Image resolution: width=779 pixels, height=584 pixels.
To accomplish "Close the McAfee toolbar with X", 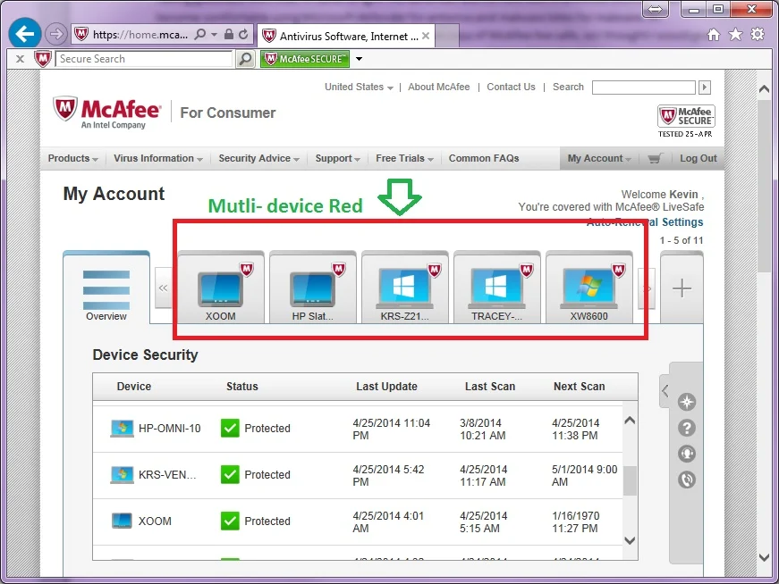I will [x=20, y=59].
